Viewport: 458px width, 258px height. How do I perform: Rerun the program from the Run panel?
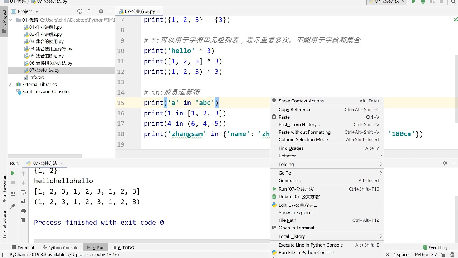(13, 173)
